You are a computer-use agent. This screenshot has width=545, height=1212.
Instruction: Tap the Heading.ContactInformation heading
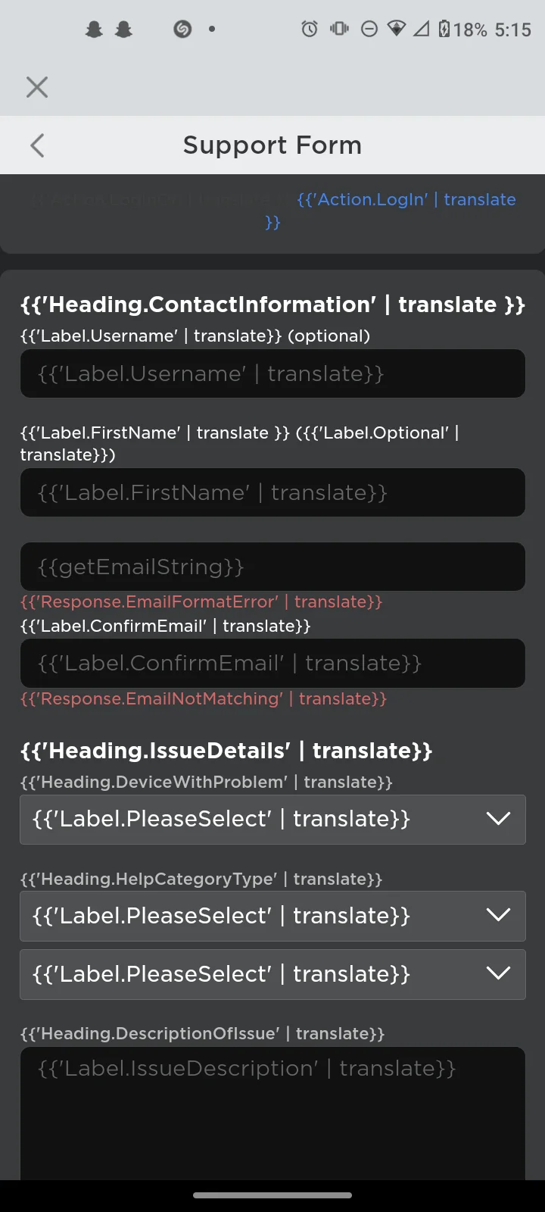tap(272, 305)
